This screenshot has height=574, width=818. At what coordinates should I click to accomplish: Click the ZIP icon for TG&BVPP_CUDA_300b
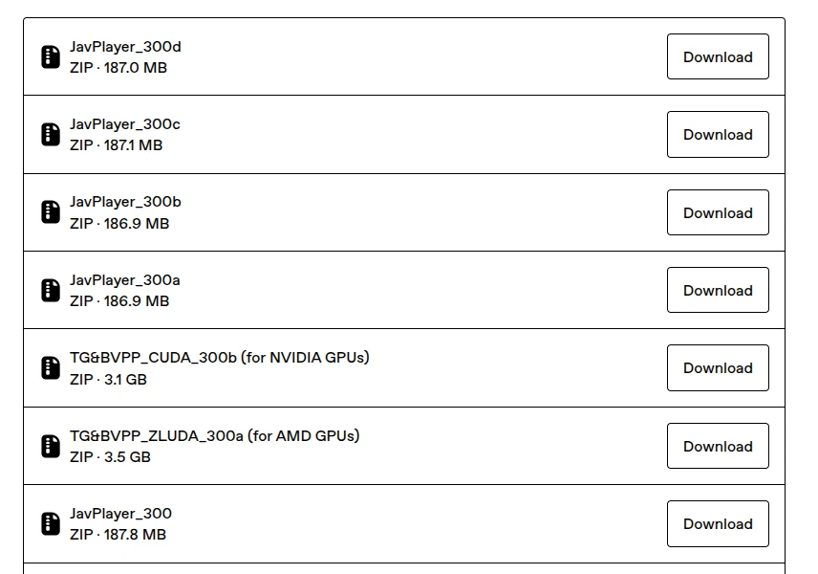pyautogui.click(x=51, y=368)
